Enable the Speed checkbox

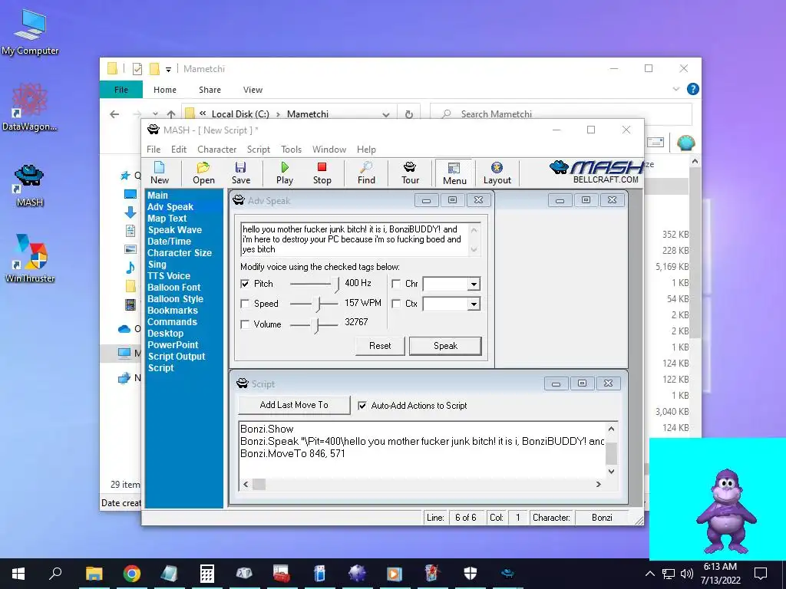[x=245, y=304]
